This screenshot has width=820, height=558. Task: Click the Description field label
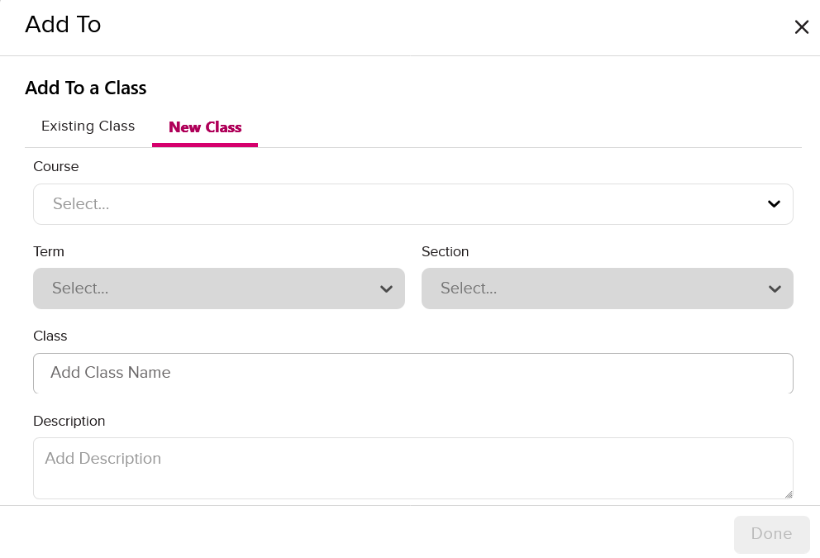[x=69, y=421]
